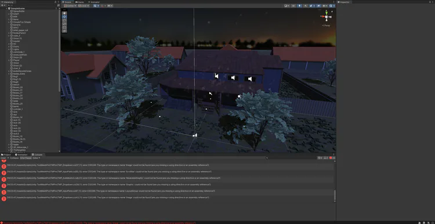435x224 pixels.
Task: Open the Scene camera settings dropdown
Action: click(325, 6)
